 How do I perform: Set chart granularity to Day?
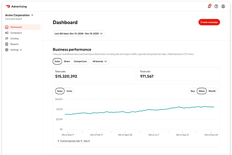click(x=193, y=91)
